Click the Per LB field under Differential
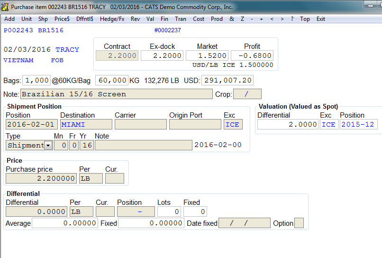The height and width of the screenshot is (258, 382). 82,212
